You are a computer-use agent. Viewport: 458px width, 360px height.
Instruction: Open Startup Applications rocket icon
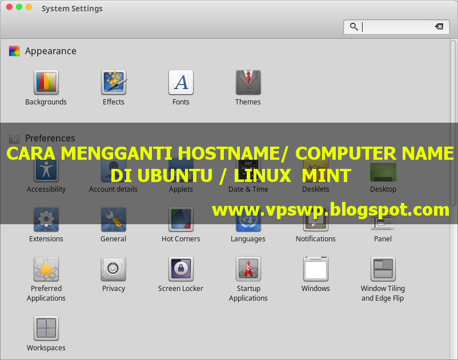pyautogui.click(x=248, y=269)
